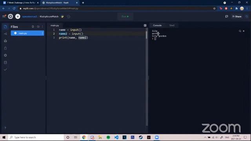Click the editor vertical scrollbar
The image size is (251, 141).
(146, 35)
